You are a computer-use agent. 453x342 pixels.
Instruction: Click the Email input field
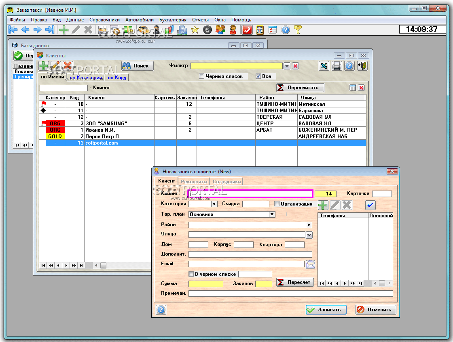[x=246, y=264]
